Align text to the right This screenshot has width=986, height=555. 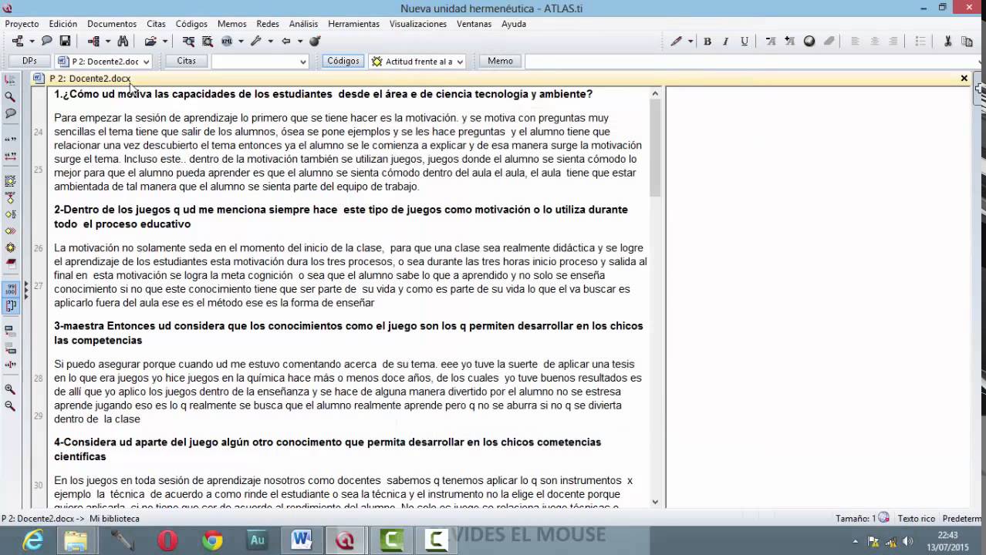pos(893,42)
